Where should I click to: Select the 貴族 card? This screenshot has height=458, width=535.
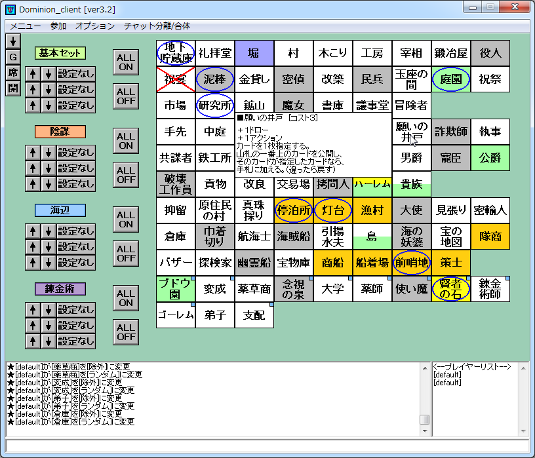coord(412,184)
